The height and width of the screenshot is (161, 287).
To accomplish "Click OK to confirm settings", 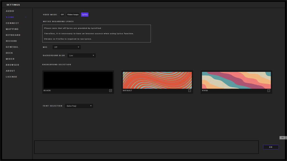I will pos(271,147).
